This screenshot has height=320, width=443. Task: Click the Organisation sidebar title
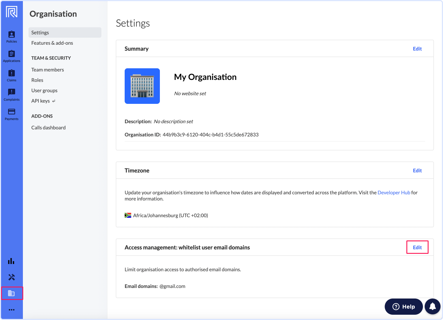coord(53,14)
